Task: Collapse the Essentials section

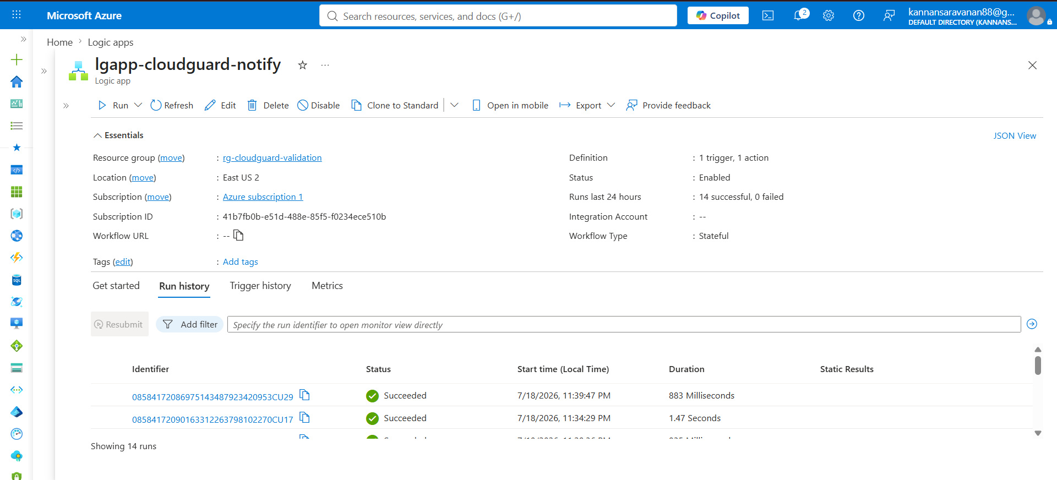Action: (118, 135)
